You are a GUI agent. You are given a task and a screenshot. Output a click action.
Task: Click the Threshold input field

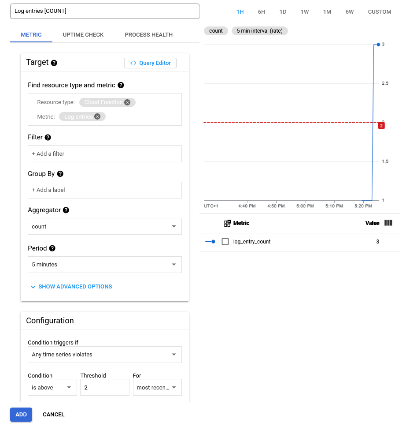[x=104, y=387]
